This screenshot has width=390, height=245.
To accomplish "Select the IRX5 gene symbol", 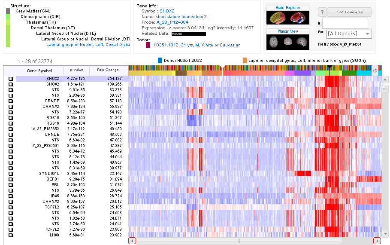I will (x=55, y=196).
